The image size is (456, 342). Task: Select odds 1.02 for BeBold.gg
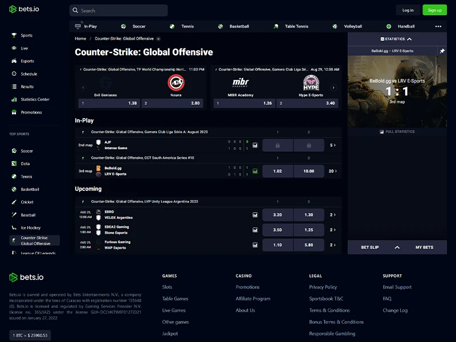coord(278,171)
